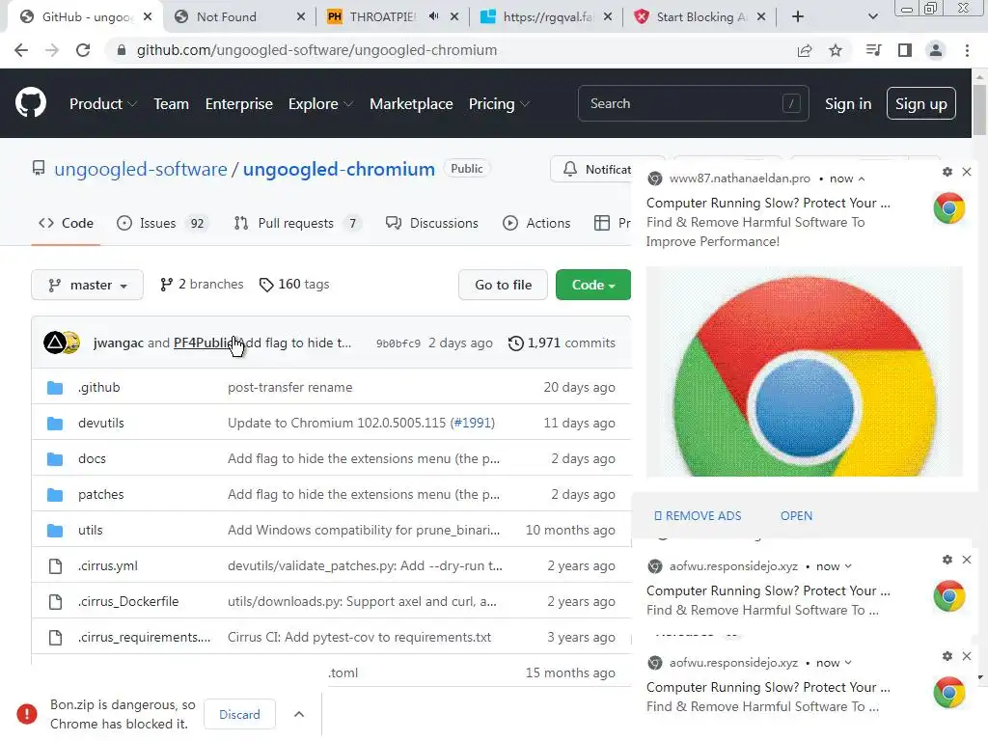Click Sign in
This screenshot has height=741, width=988.
tap(848, 104)
